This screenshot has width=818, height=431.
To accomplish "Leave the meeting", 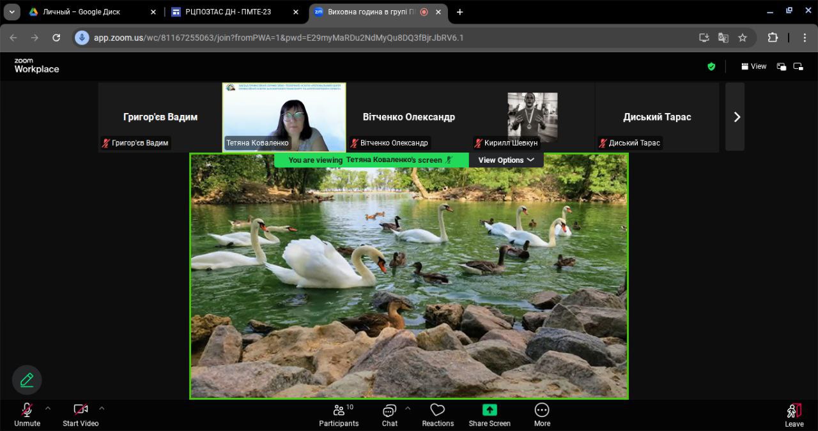I will (794, 415).
